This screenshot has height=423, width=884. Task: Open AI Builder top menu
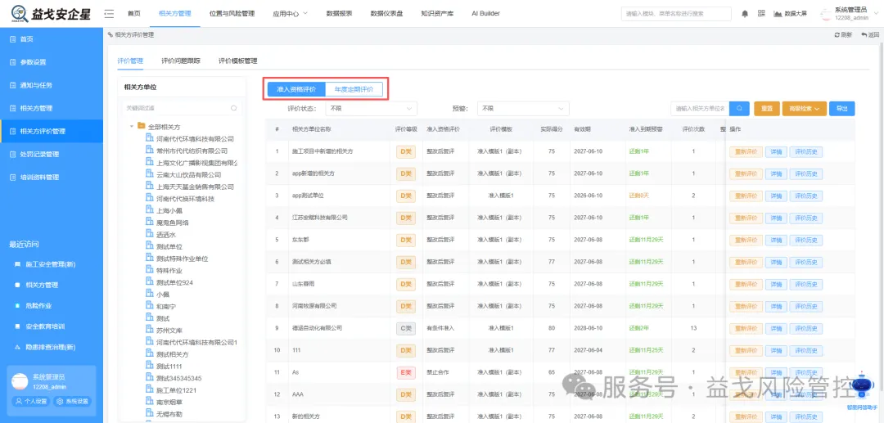tap(485, 14)
